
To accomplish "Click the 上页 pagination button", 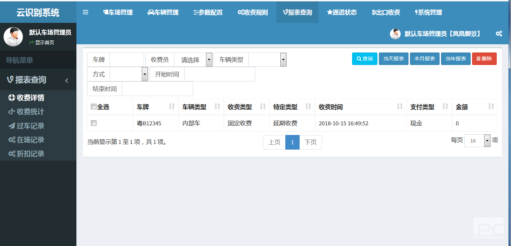I will pyautogui.click(x=274, y=142).
